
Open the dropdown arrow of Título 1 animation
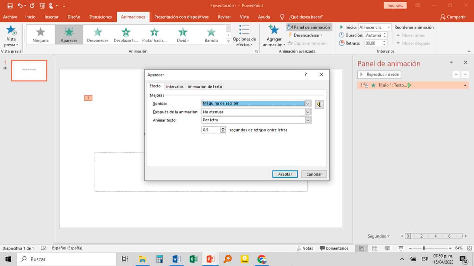pyautogui.click(x=465, y=85)
